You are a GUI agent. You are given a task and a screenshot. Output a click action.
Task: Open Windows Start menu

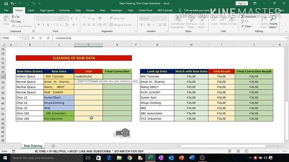tap(5, 158)
